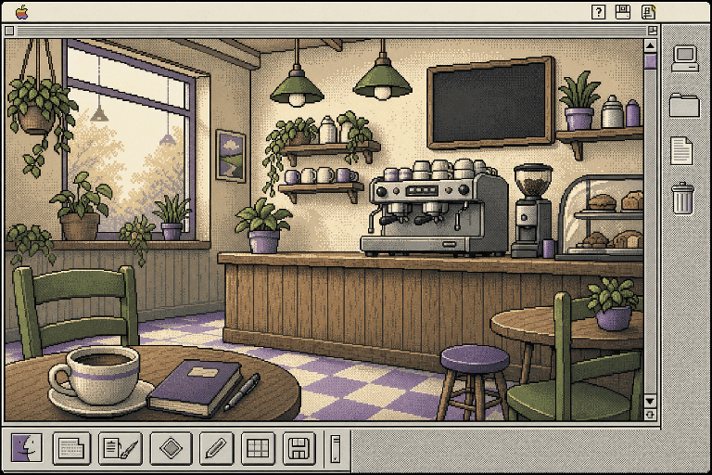Select the Trash can icon
This screenshot has height=475, width=712.
tap(683, 198)
